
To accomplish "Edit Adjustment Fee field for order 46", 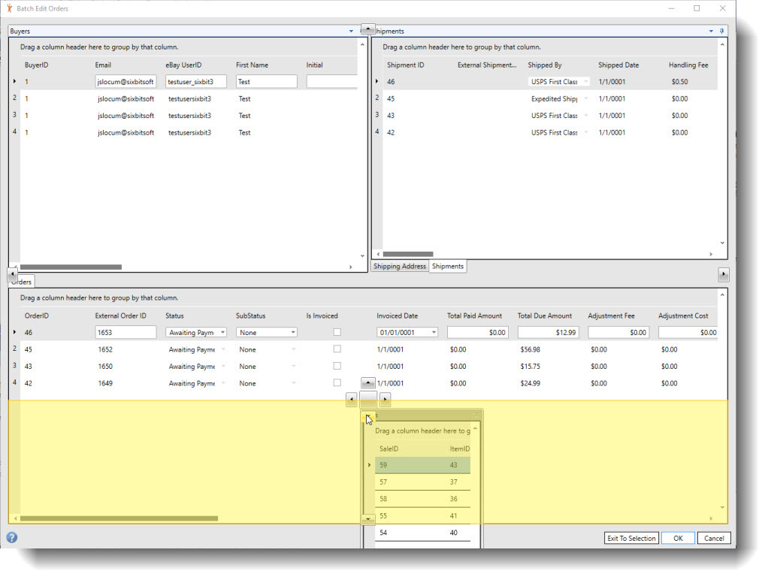I will click(x=618, y=332).
